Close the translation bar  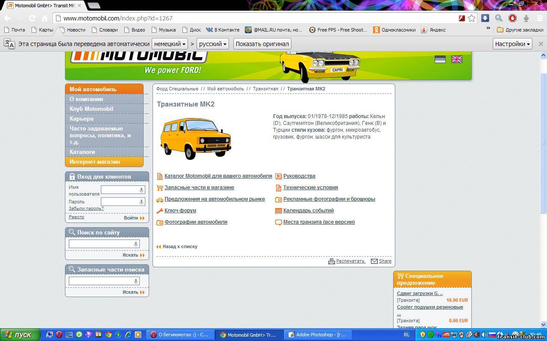pos(541,43)
